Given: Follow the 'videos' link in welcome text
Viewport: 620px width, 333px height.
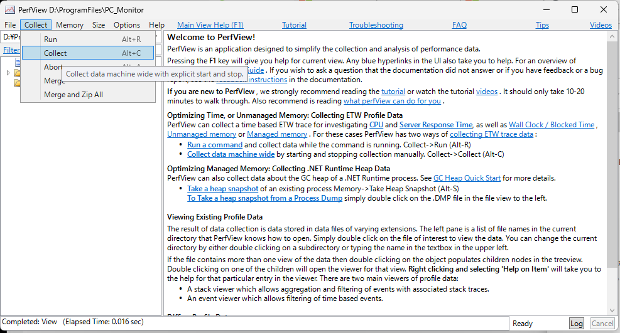Looking at the screenshot, I should [x=487, y=92].
